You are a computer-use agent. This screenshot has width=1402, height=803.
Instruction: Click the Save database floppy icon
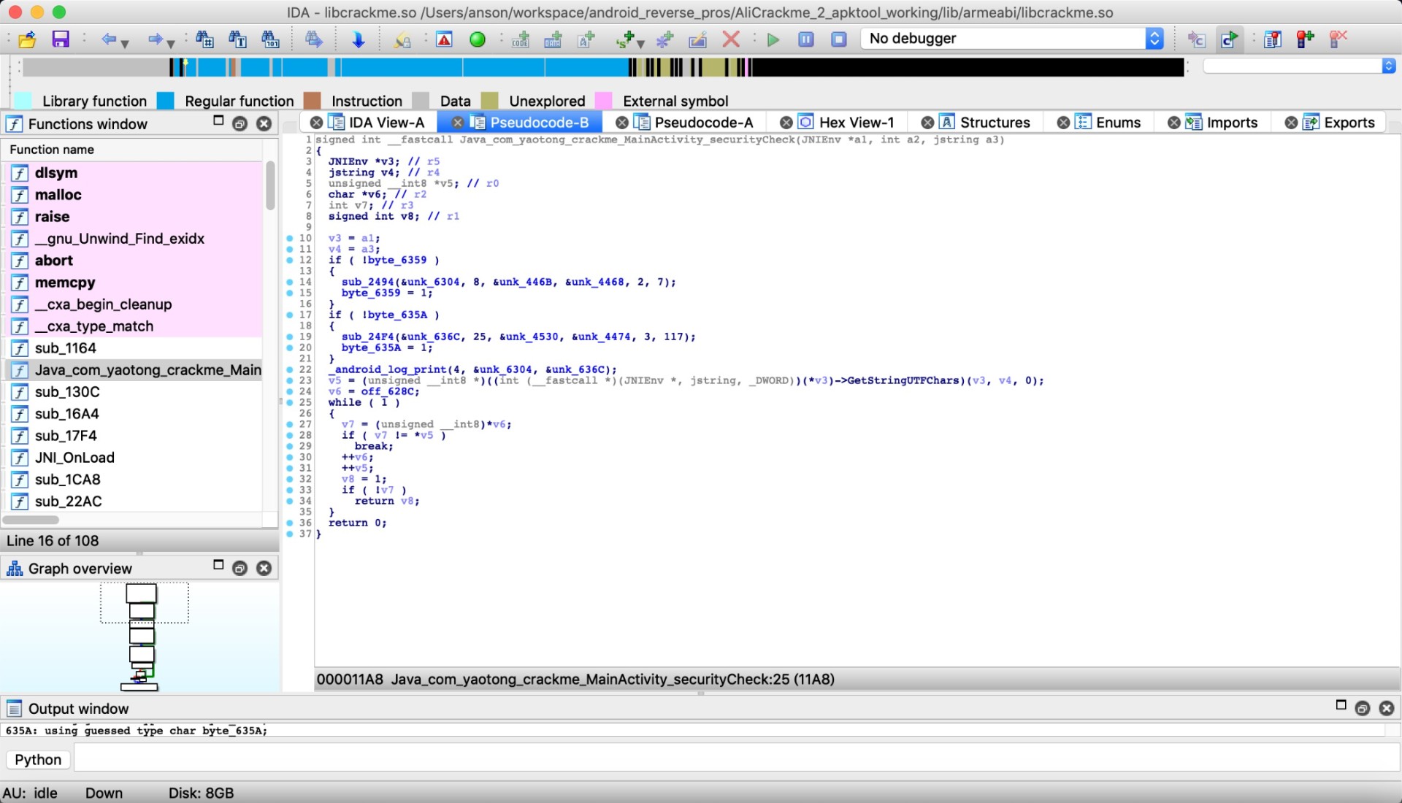click(x=60, y=39)
